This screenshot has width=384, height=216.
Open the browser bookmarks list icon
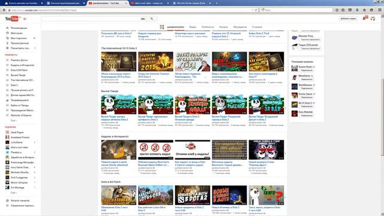click(343, 10)
